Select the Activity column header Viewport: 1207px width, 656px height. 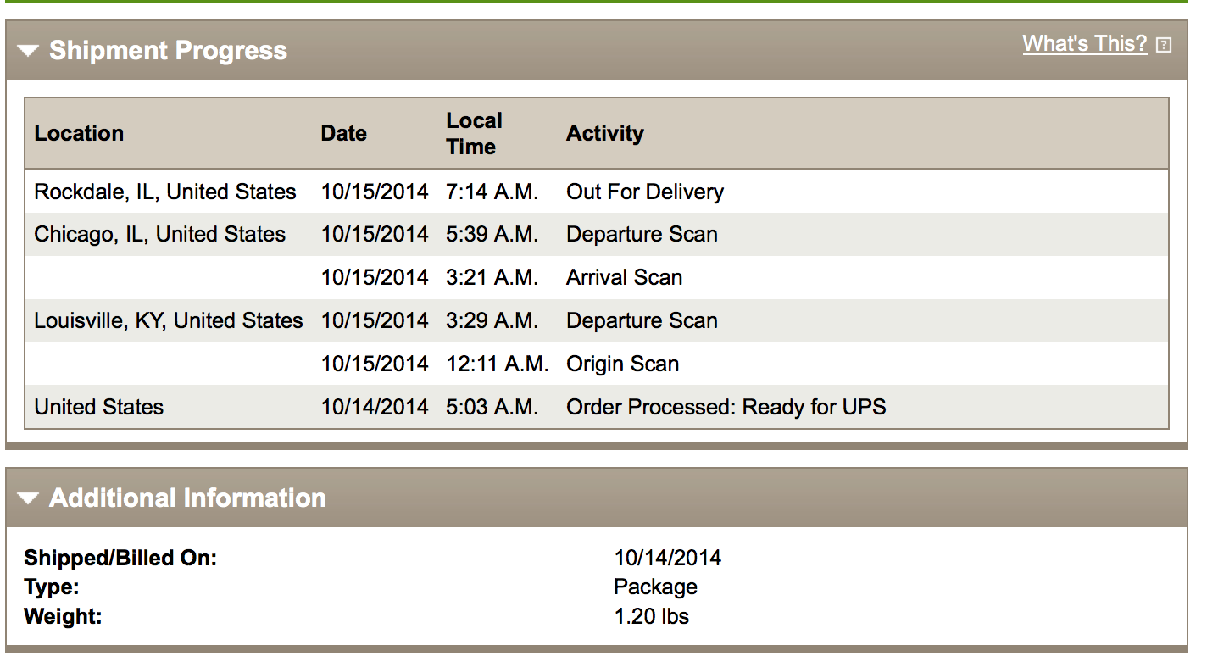point(605,133)
